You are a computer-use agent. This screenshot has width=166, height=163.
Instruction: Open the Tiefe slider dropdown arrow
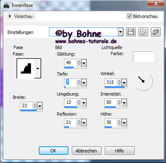click(x=84, y=83)
